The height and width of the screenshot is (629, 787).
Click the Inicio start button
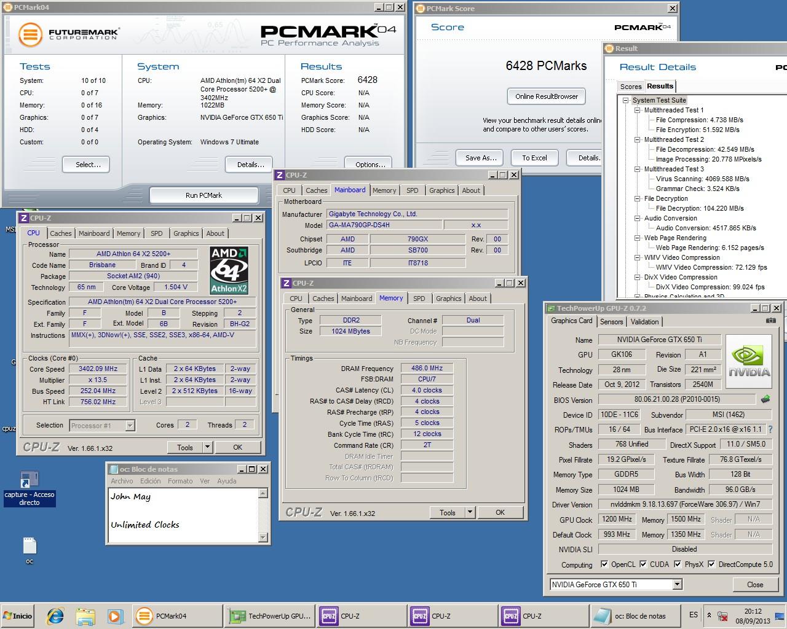point(18,615)
